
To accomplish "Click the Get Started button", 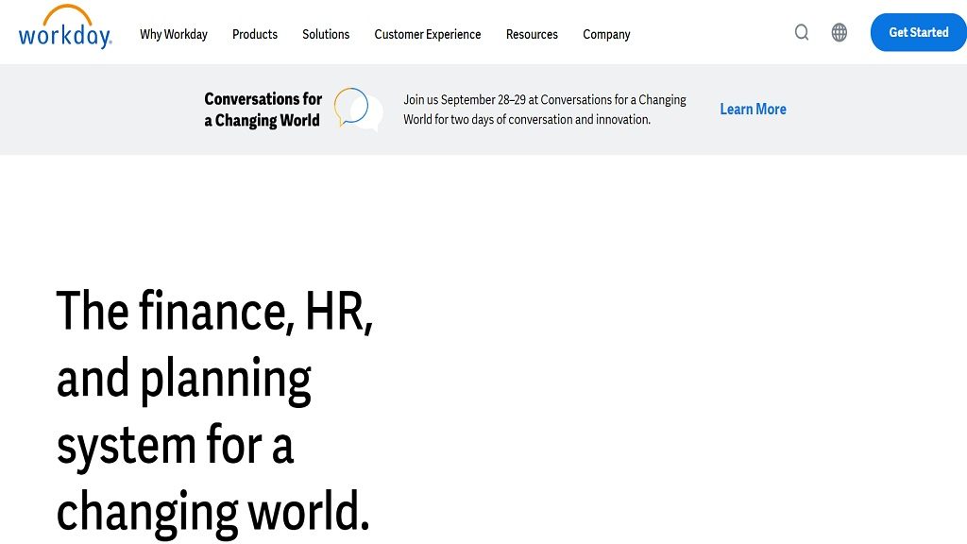I will pyautogui.click(x=918, y=32).
